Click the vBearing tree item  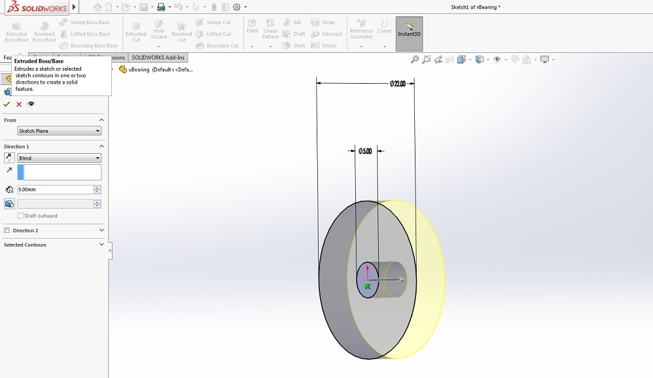pyautogui.click(x=156, y=69)
